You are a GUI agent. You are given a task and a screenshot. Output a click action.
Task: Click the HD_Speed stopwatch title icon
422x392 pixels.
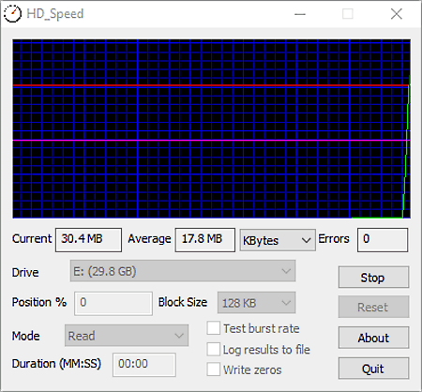click(x=12, y=14)
